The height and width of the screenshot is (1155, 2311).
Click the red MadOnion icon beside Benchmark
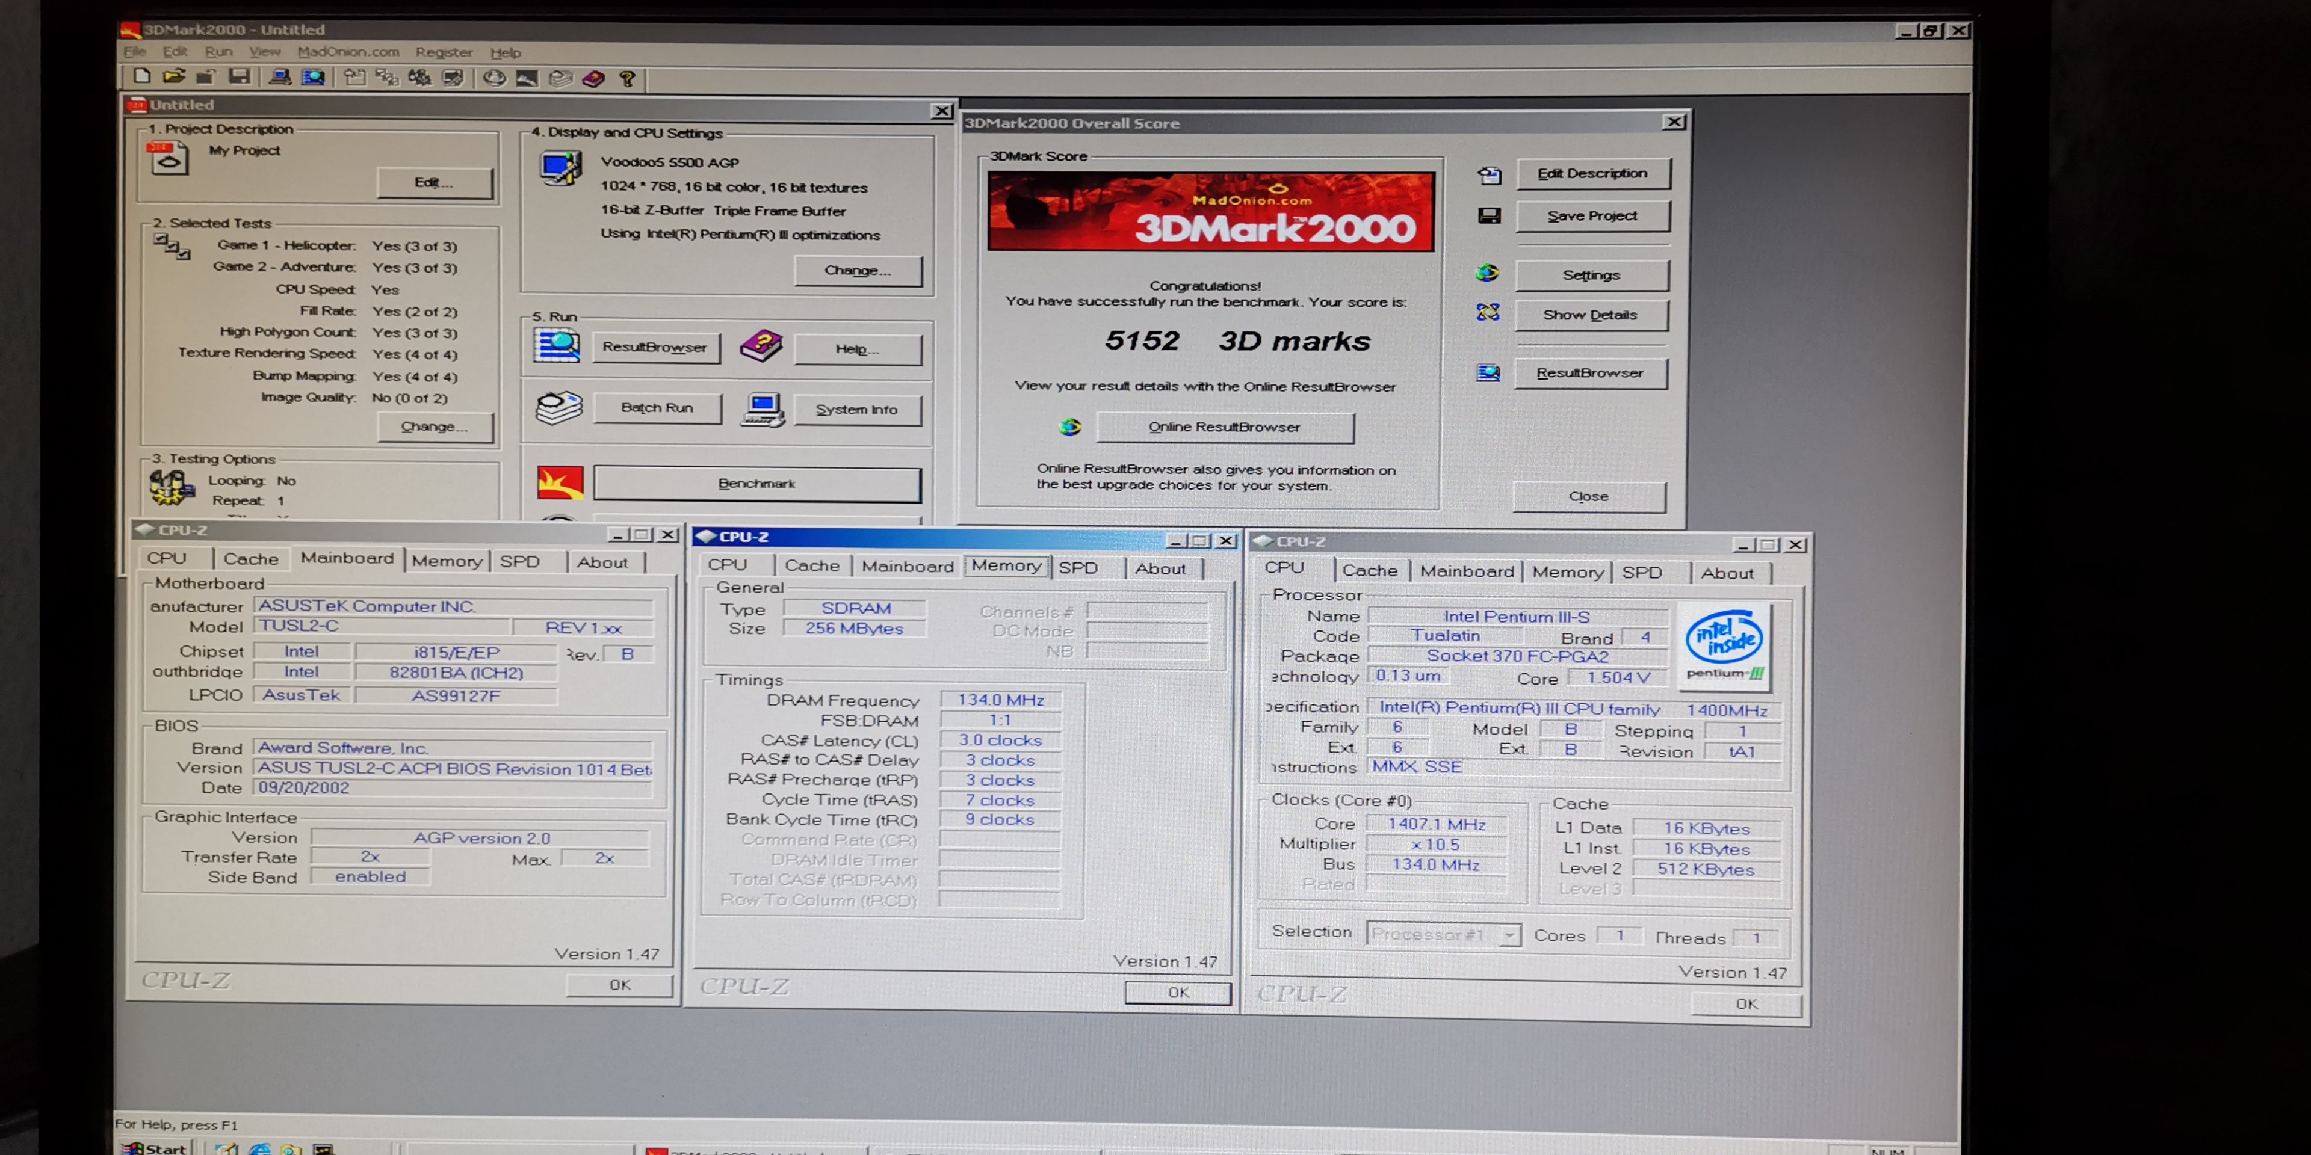pos(560,482)
